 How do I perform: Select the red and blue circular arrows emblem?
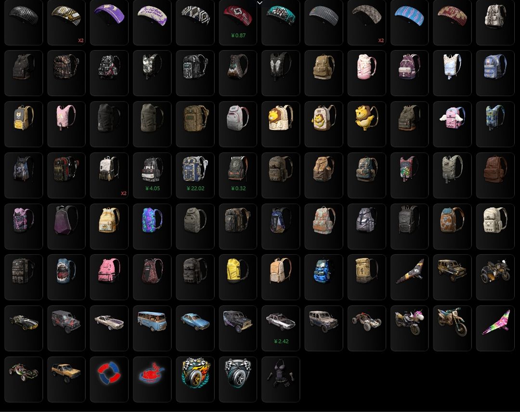coord(109,379)
